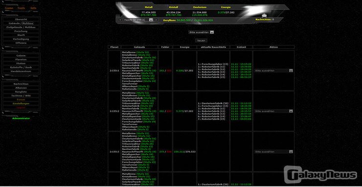Open Werft in sidebar

[21, 35]
